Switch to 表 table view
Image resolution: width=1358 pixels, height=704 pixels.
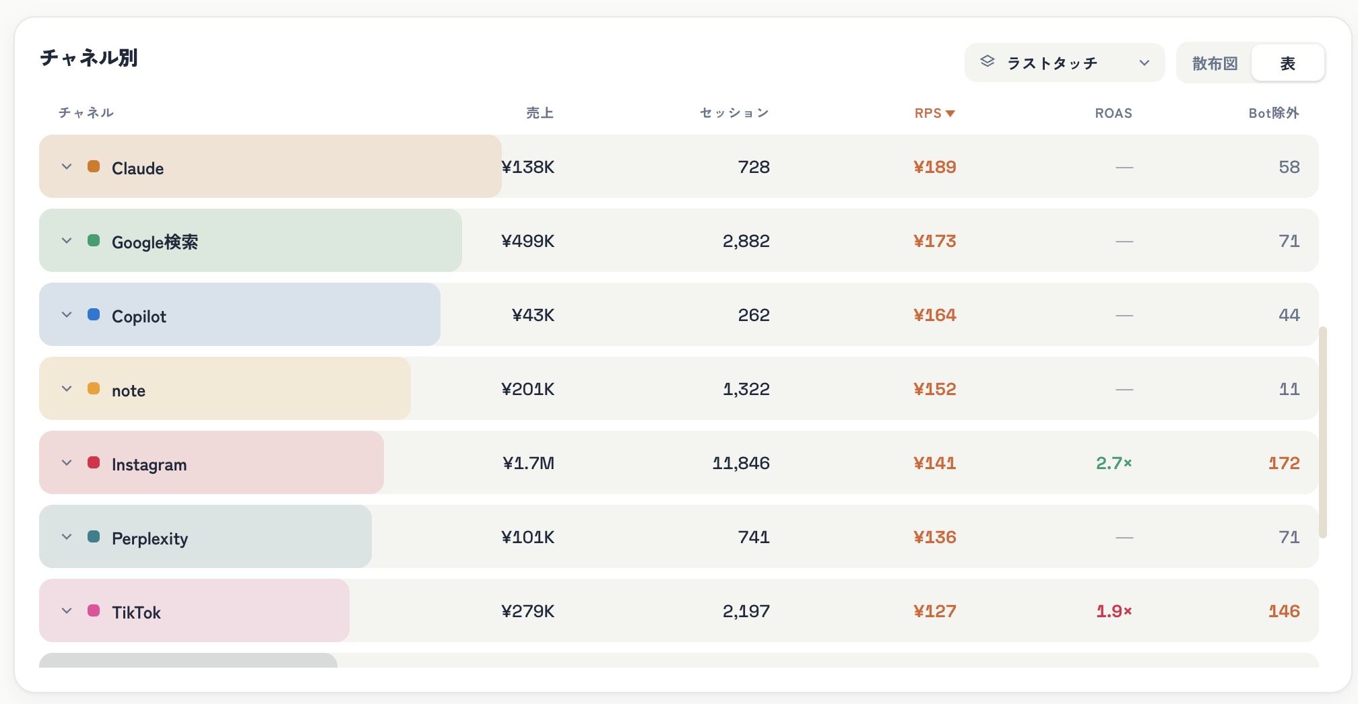pos(1287,63)
